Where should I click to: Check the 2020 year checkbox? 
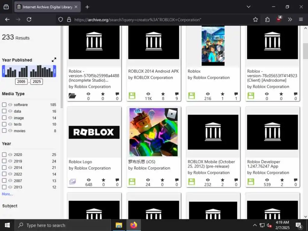pos(4,155)
